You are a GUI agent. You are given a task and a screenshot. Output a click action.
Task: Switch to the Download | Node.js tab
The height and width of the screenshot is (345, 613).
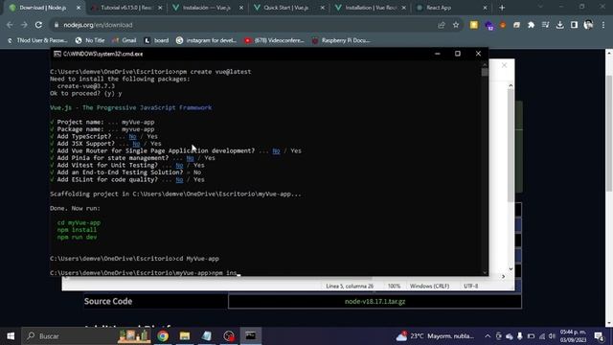pyautogui.click(x=43, y=8)
